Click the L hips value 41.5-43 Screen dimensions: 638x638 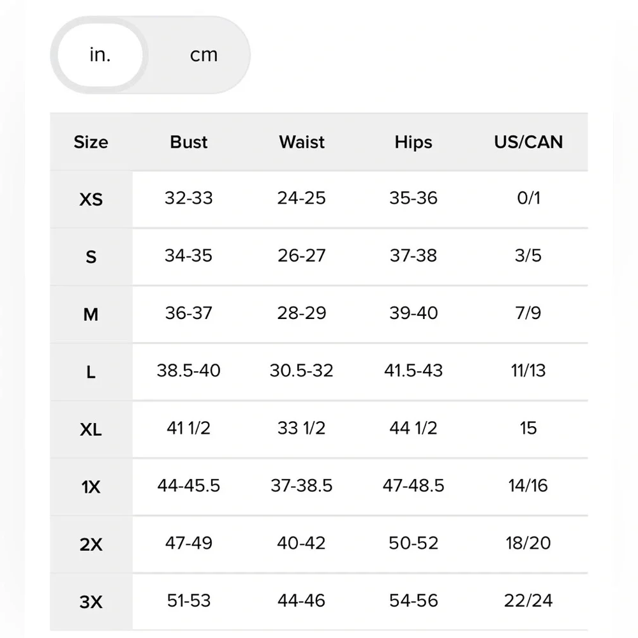[413, 371]
